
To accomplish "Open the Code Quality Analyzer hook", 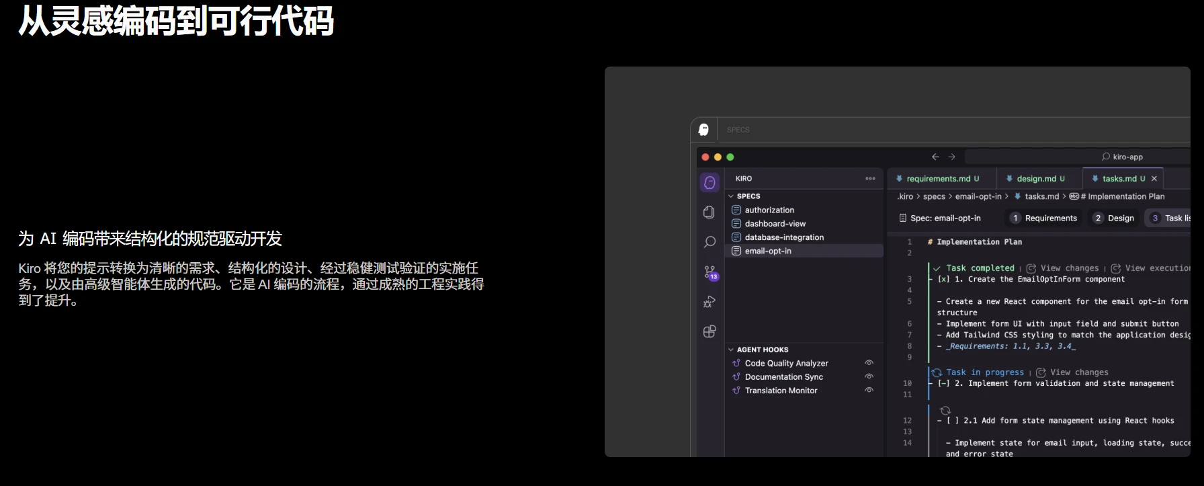I will [786, 363].
